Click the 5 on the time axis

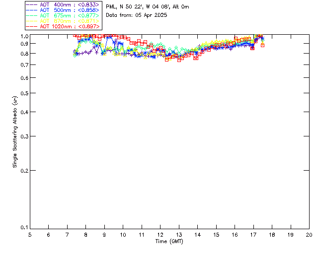30,235
